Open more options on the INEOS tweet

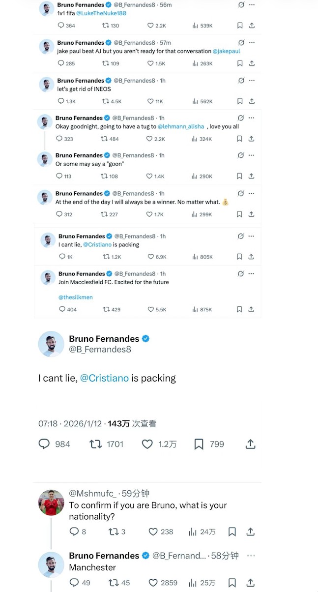[252, 80]
